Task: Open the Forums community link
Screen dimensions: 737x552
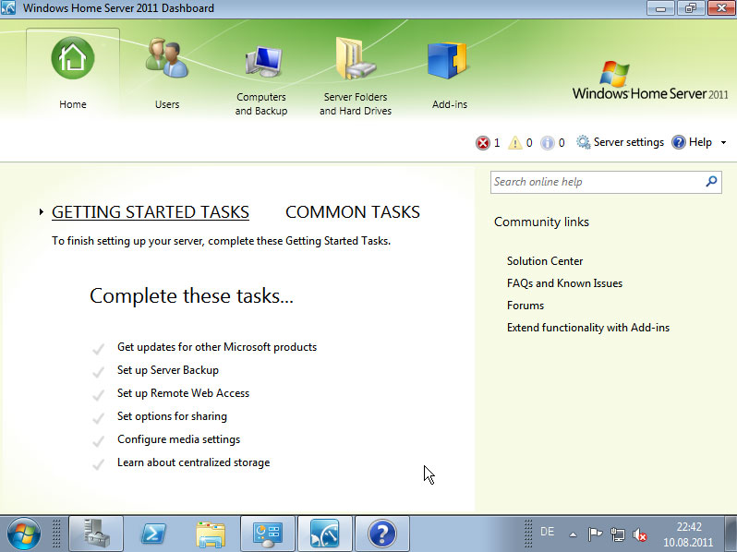Action: click(526, 306)
